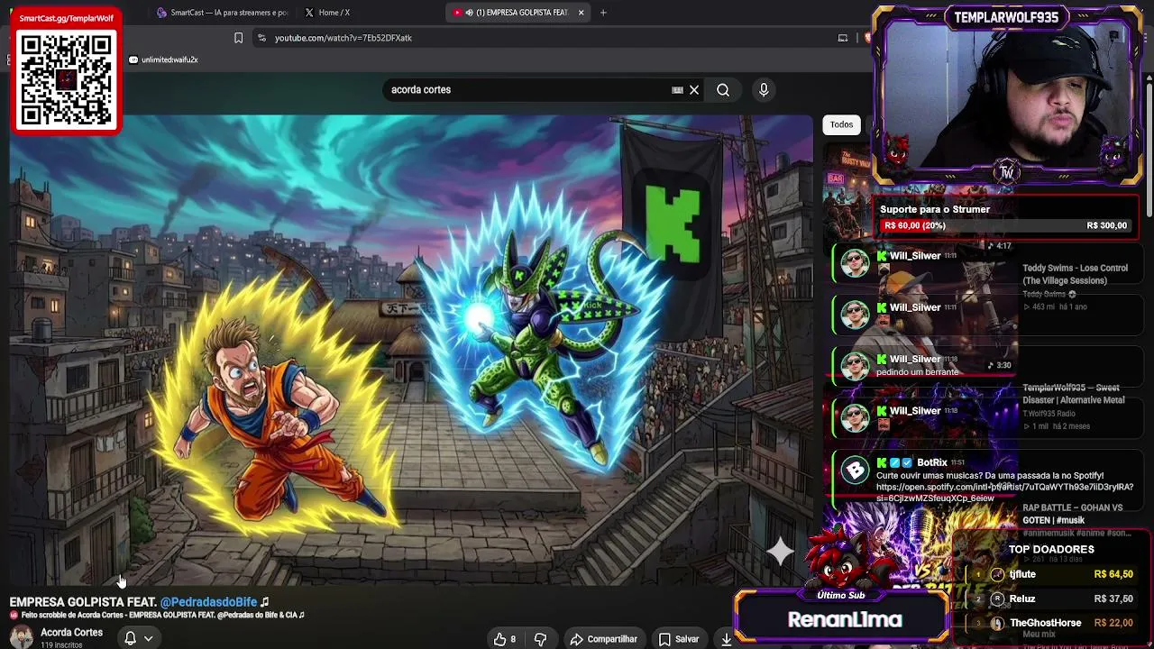Click the video player artwork

pyautogui.click(x=411, y=350)
